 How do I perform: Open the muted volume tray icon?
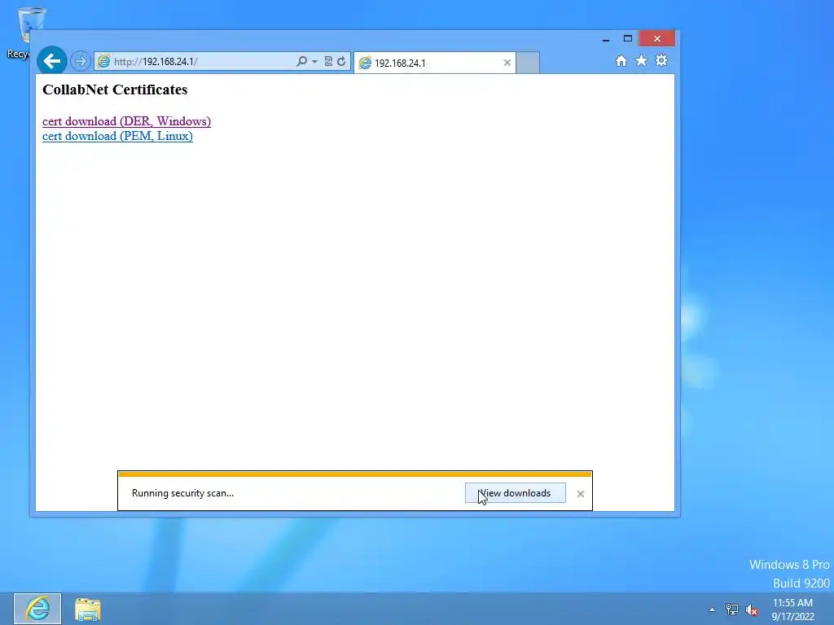click(752, 610)
